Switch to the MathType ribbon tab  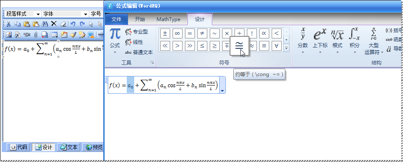(x=168, y=19)
